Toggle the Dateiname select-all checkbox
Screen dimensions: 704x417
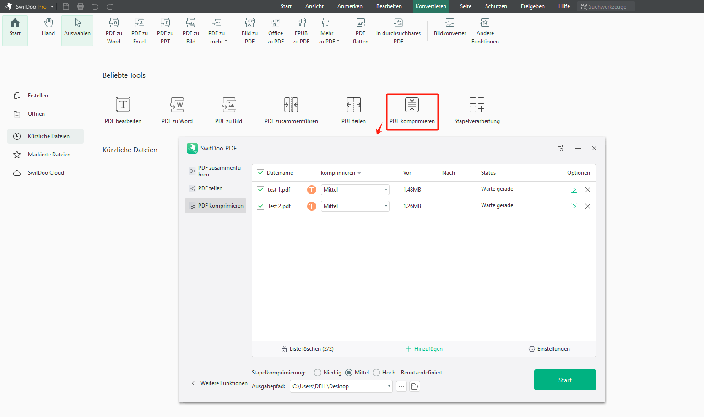(x=260, y=173)
